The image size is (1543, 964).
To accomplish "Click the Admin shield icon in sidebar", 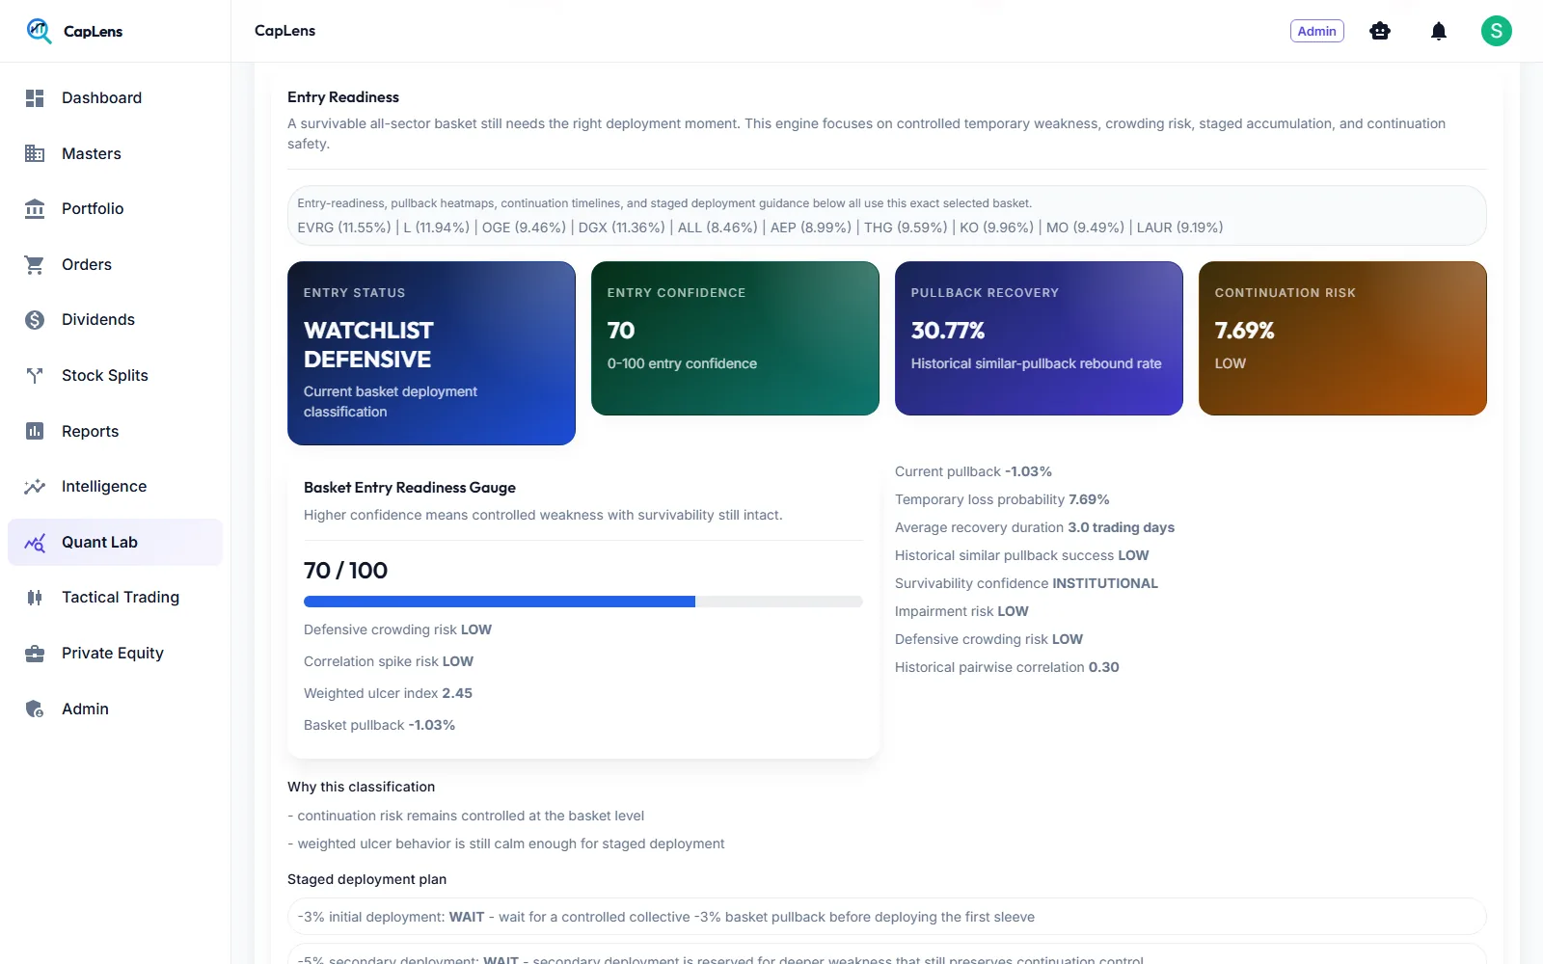I will click(35, 710).
